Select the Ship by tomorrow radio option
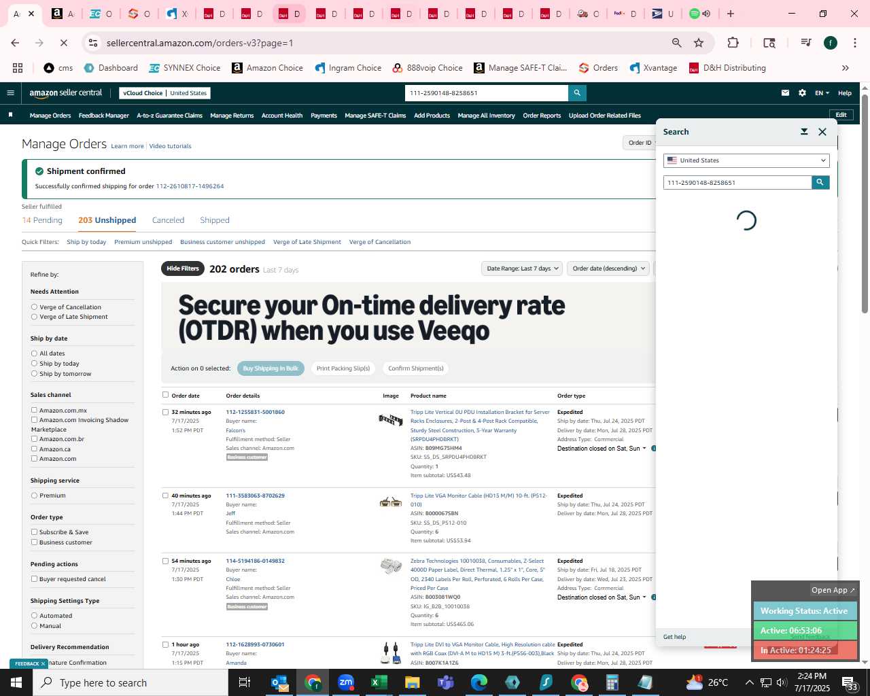Viewport: 870px width, 696px height. (34, 374)
